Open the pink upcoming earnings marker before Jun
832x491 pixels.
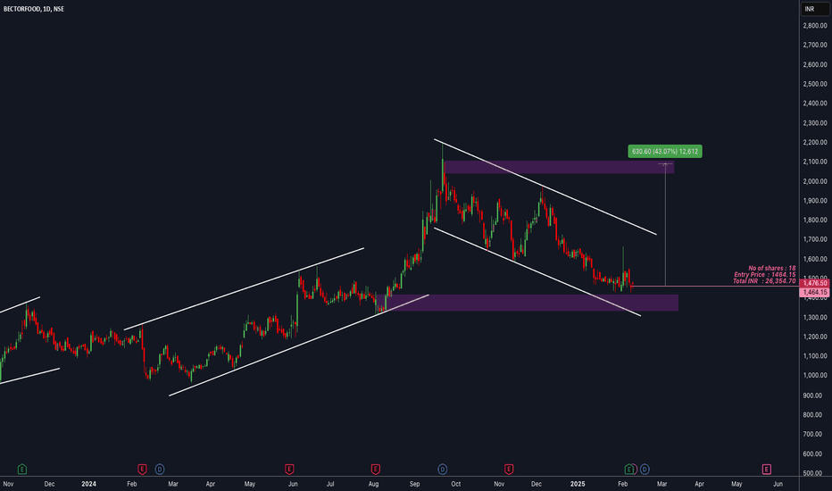tap(766, 470)
